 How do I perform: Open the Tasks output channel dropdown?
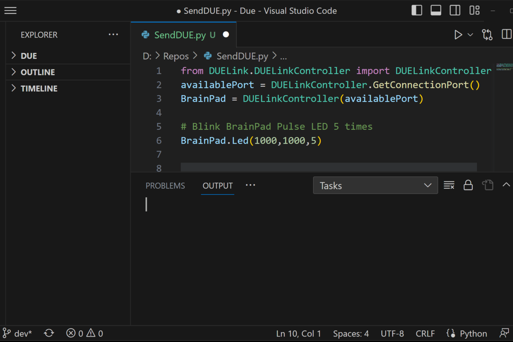pyautogui.click(x=375, y=185)
